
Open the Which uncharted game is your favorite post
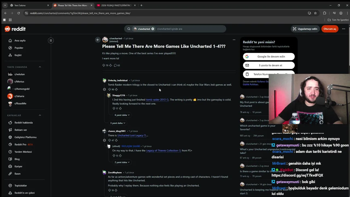[x=258, y=127]
